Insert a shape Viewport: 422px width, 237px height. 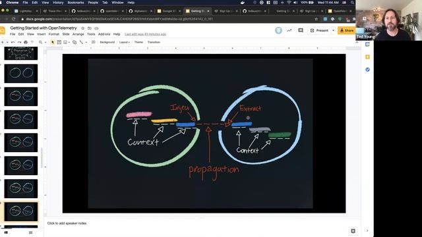75,42
